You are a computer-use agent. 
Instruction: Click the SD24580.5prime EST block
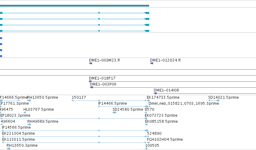[115, 112]
